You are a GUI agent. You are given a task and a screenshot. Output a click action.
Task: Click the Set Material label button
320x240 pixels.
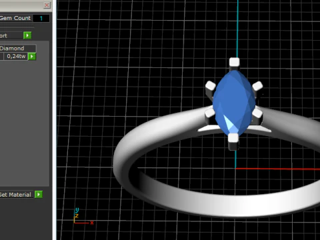click(17, 195)
